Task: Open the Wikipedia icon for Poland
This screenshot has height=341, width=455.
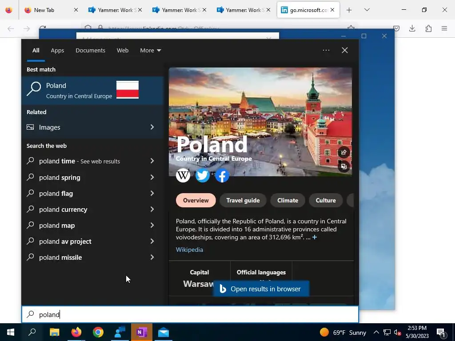Action: (183, 175)
